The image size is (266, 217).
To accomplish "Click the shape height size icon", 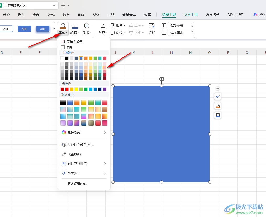I will click(x=164, y=25).
